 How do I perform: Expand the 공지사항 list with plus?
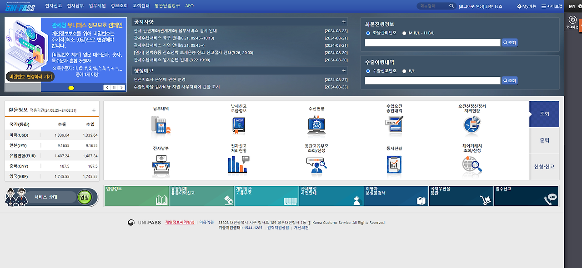(x=344, y=22)
